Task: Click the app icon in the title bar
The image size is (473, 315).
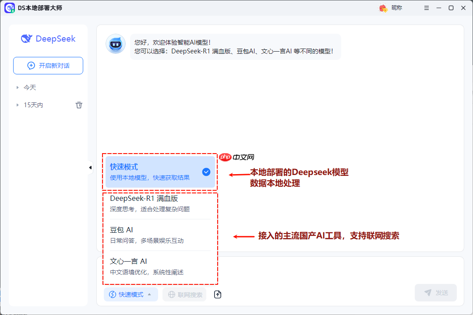Action: point(10,7)
